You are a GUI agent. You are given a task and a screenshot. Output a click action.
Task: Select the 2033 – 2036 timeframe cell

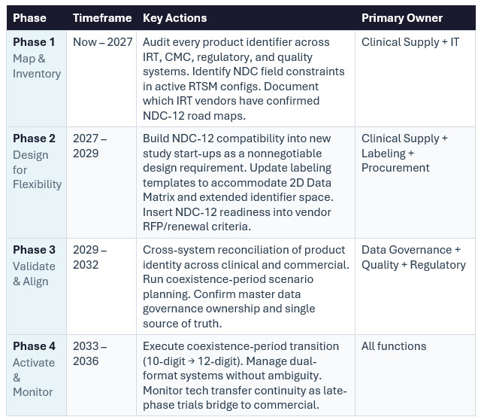click(x=90, y=354)
